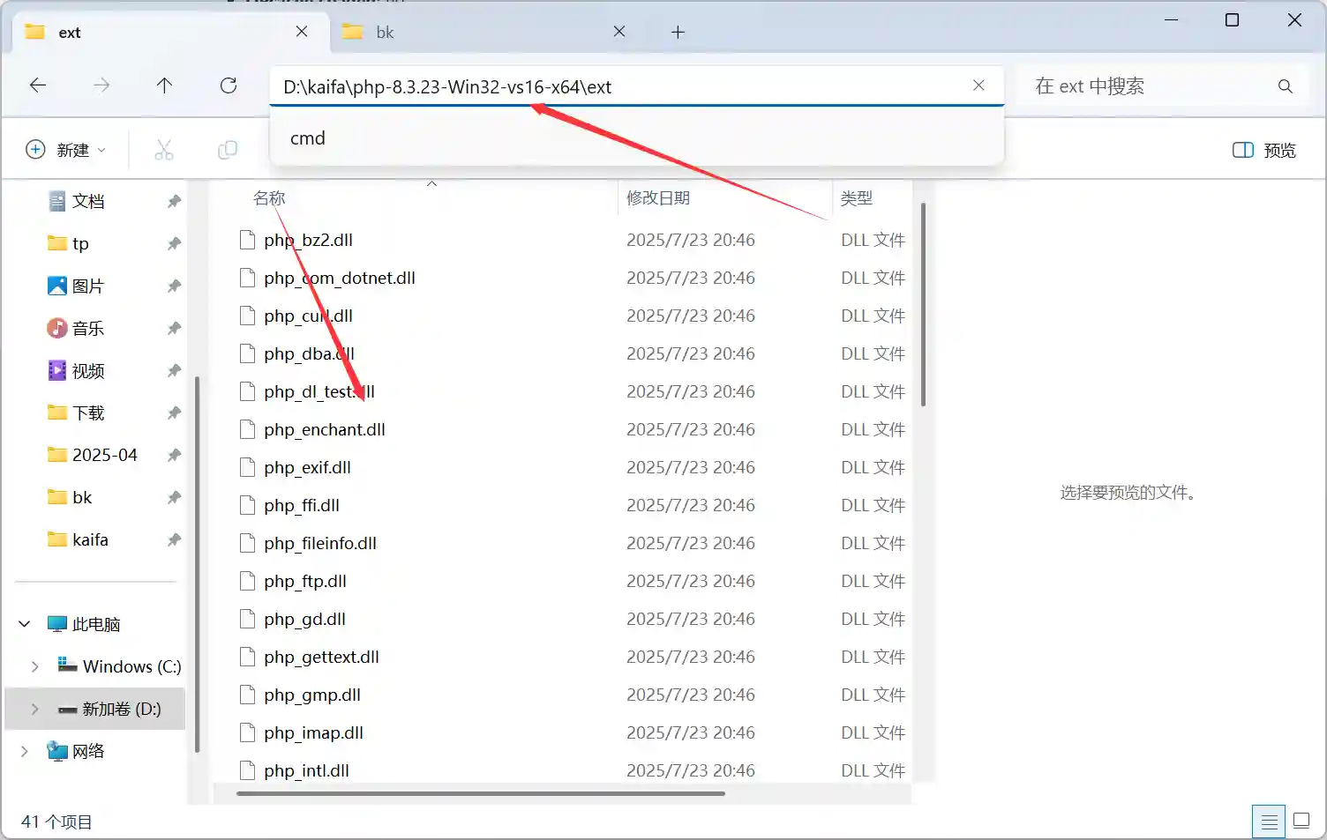This screenshot has height=840, width=1327.
Task: Select the php_curl.dll file
Action: click(307, 316)
